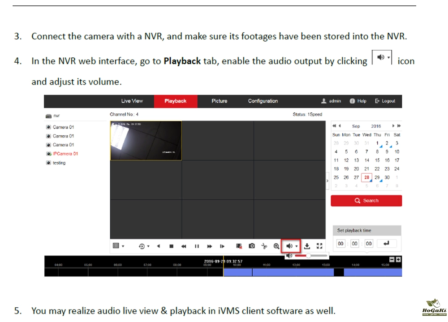Image resolution: width=448 pixels, height=322 pixels.
Task: Click the digital zoom magnifier icon
Action: pyautogui.click(x=276, y=246)
